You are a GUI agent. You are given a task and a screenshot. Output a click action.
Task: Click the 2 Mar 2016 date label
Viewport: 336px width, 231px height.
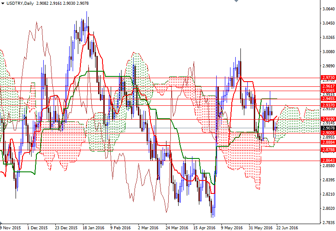coord(148,228)
